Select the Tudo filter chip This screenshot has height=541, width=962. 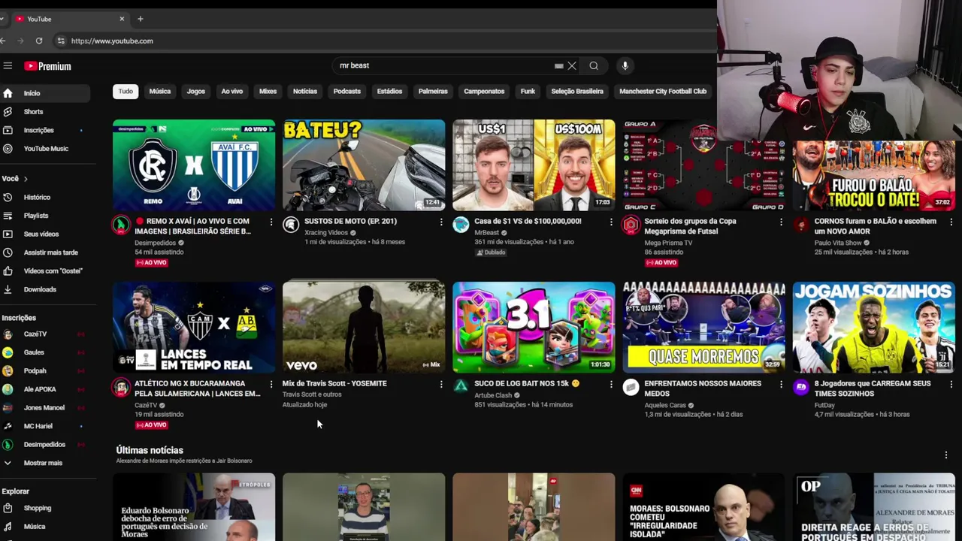click(126, 92)
